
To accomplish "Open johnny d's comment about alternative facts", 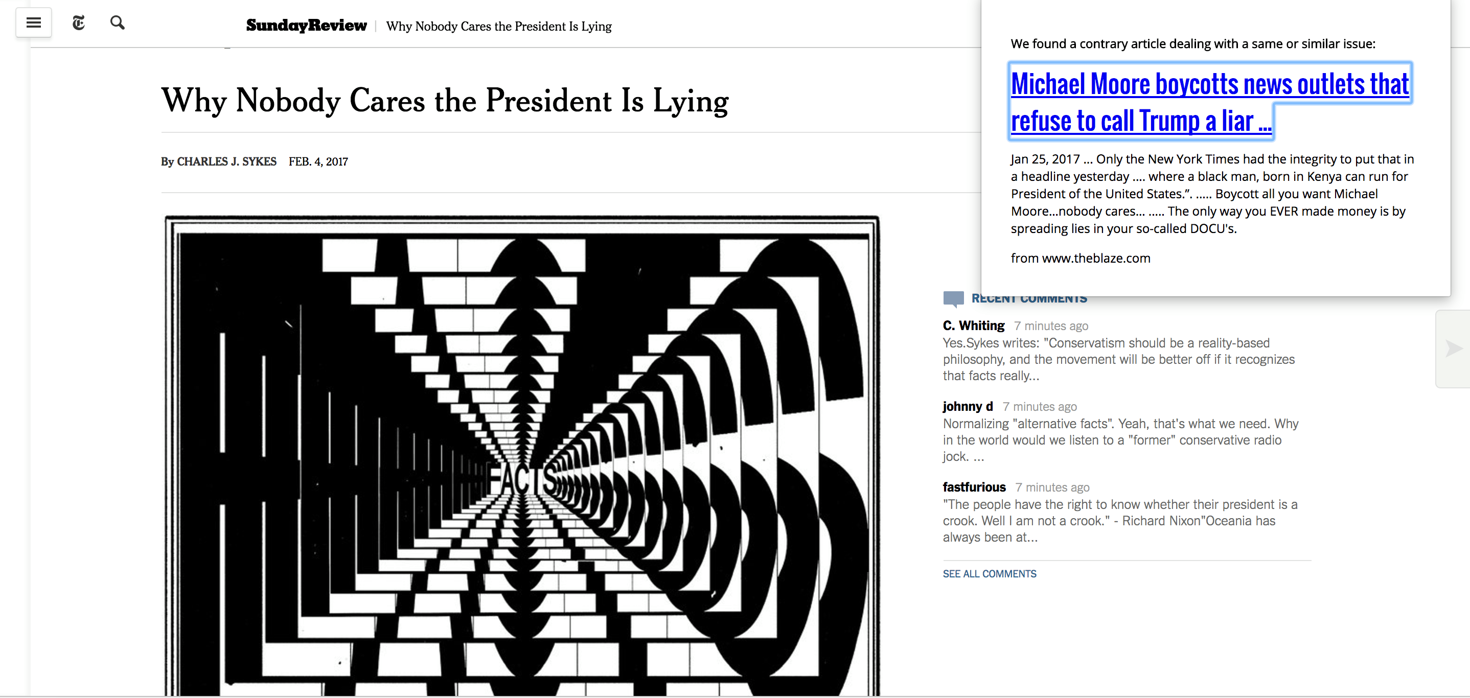I will point(1120,440).
